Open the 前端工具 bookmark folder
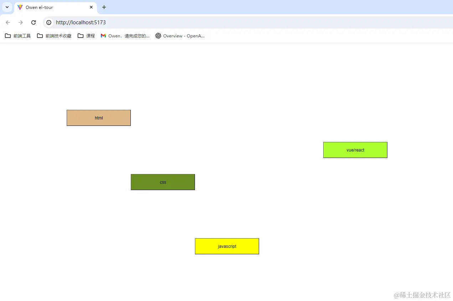 18,36
